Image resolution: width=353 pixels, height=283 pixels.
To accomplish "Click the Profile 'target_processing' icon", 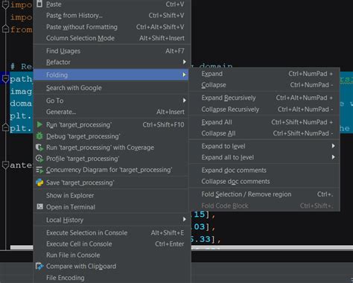I will click(x=39, y=159).
